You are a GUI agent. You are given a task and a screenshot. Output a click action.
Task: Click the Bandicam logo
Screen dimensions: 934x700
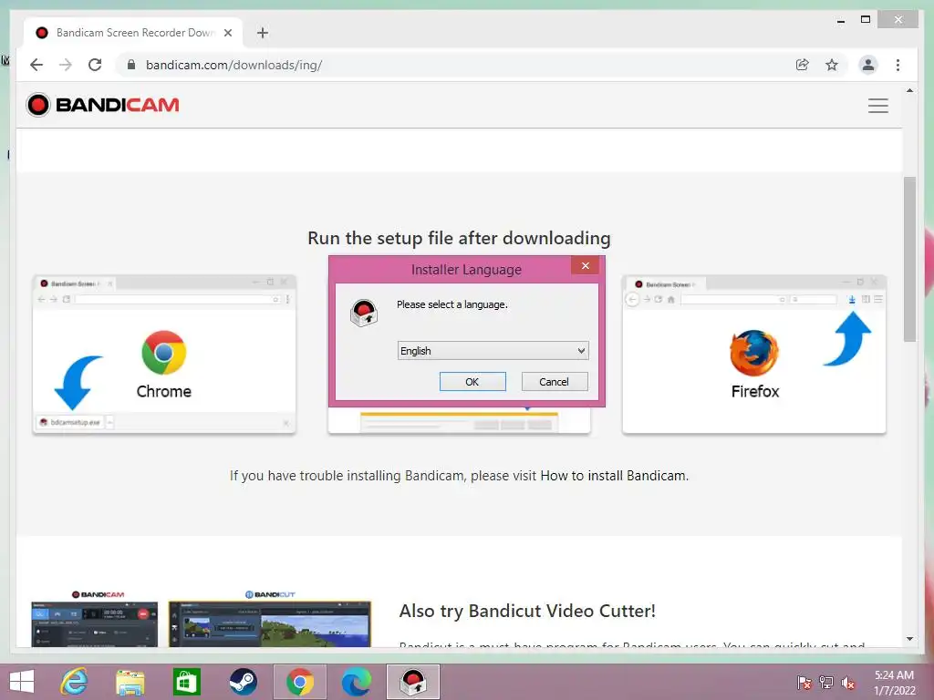[102, 105]
